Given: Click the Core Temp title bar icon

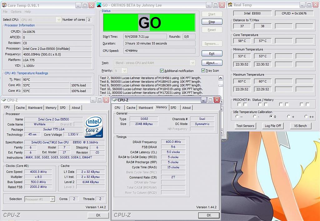Looking at the screenshot, I should pos(4,5).
